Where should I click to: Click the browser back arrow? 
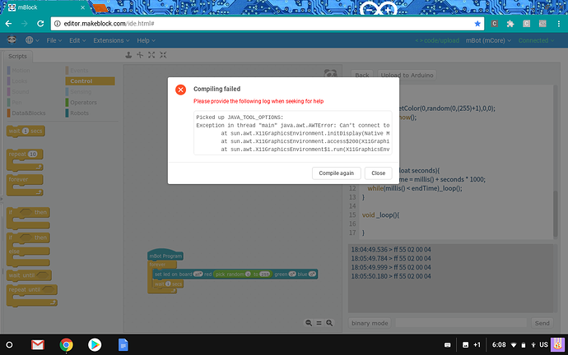point(9,24)
